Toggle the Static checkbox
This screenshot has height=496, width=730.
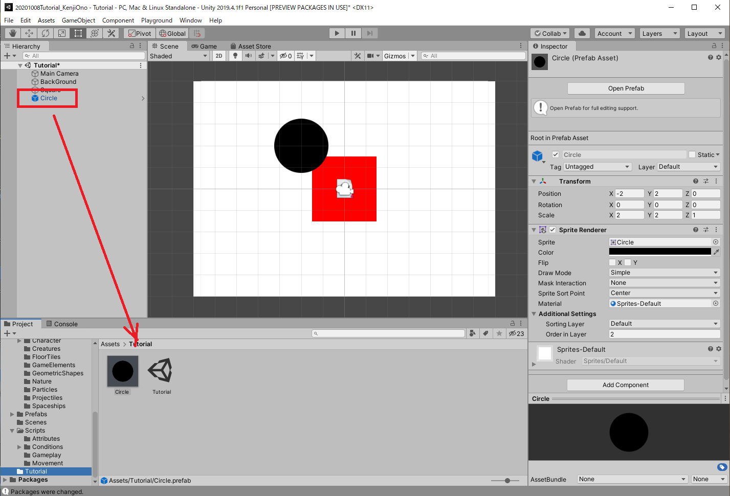click(692, 154)
